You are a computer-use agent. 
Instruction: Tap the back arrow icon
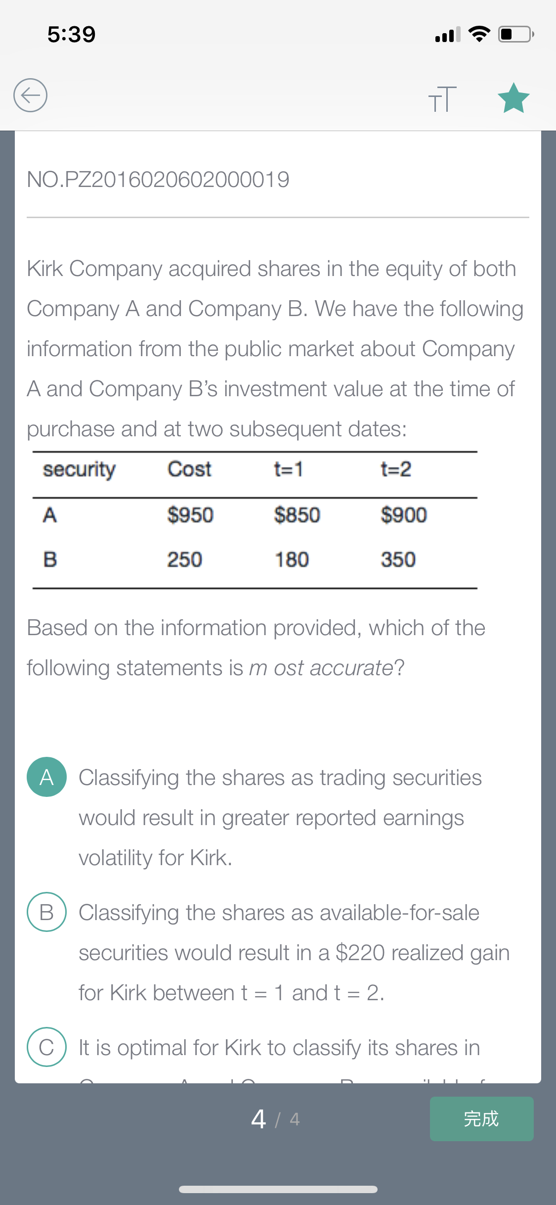click(30, 95)
